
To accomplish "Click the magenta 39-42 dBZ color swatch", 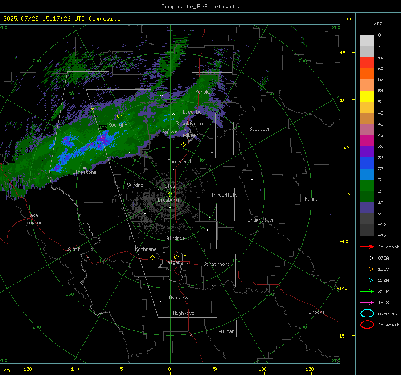I will point(367,141).
